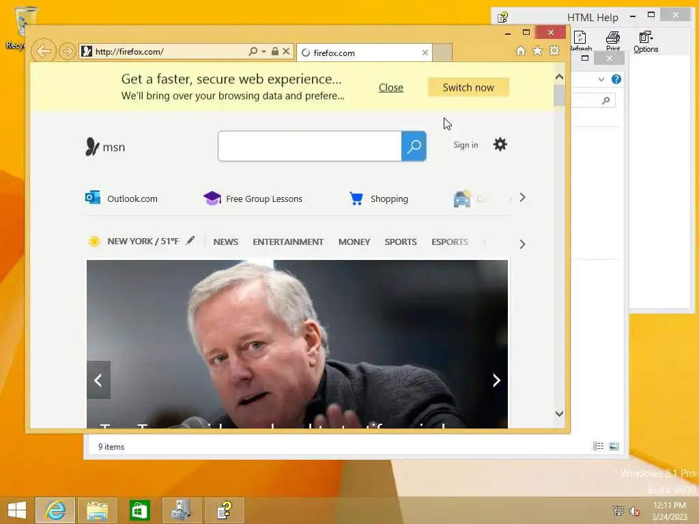This screenshot has height=524, width=699.
Task: Open the address bar autocomplete dropdown arrow
Action: click(x=263, y=52)
